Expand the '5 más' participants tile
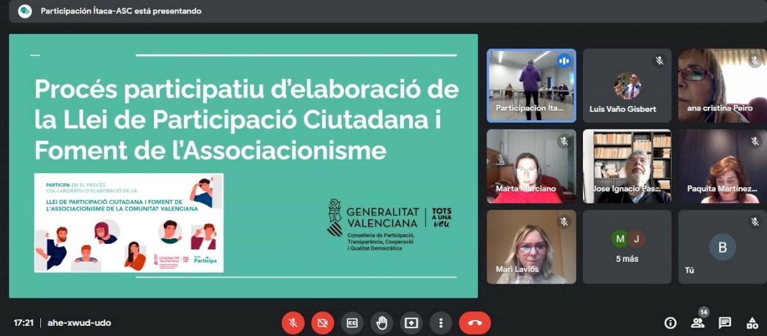 click(x=627, y=247)
